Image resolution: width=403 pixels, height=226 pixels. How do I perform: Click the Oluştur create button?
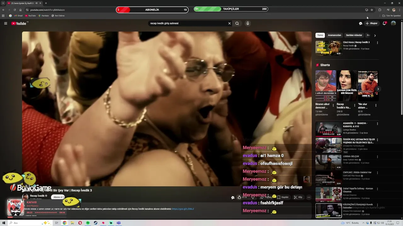click(x=372, y=23)
